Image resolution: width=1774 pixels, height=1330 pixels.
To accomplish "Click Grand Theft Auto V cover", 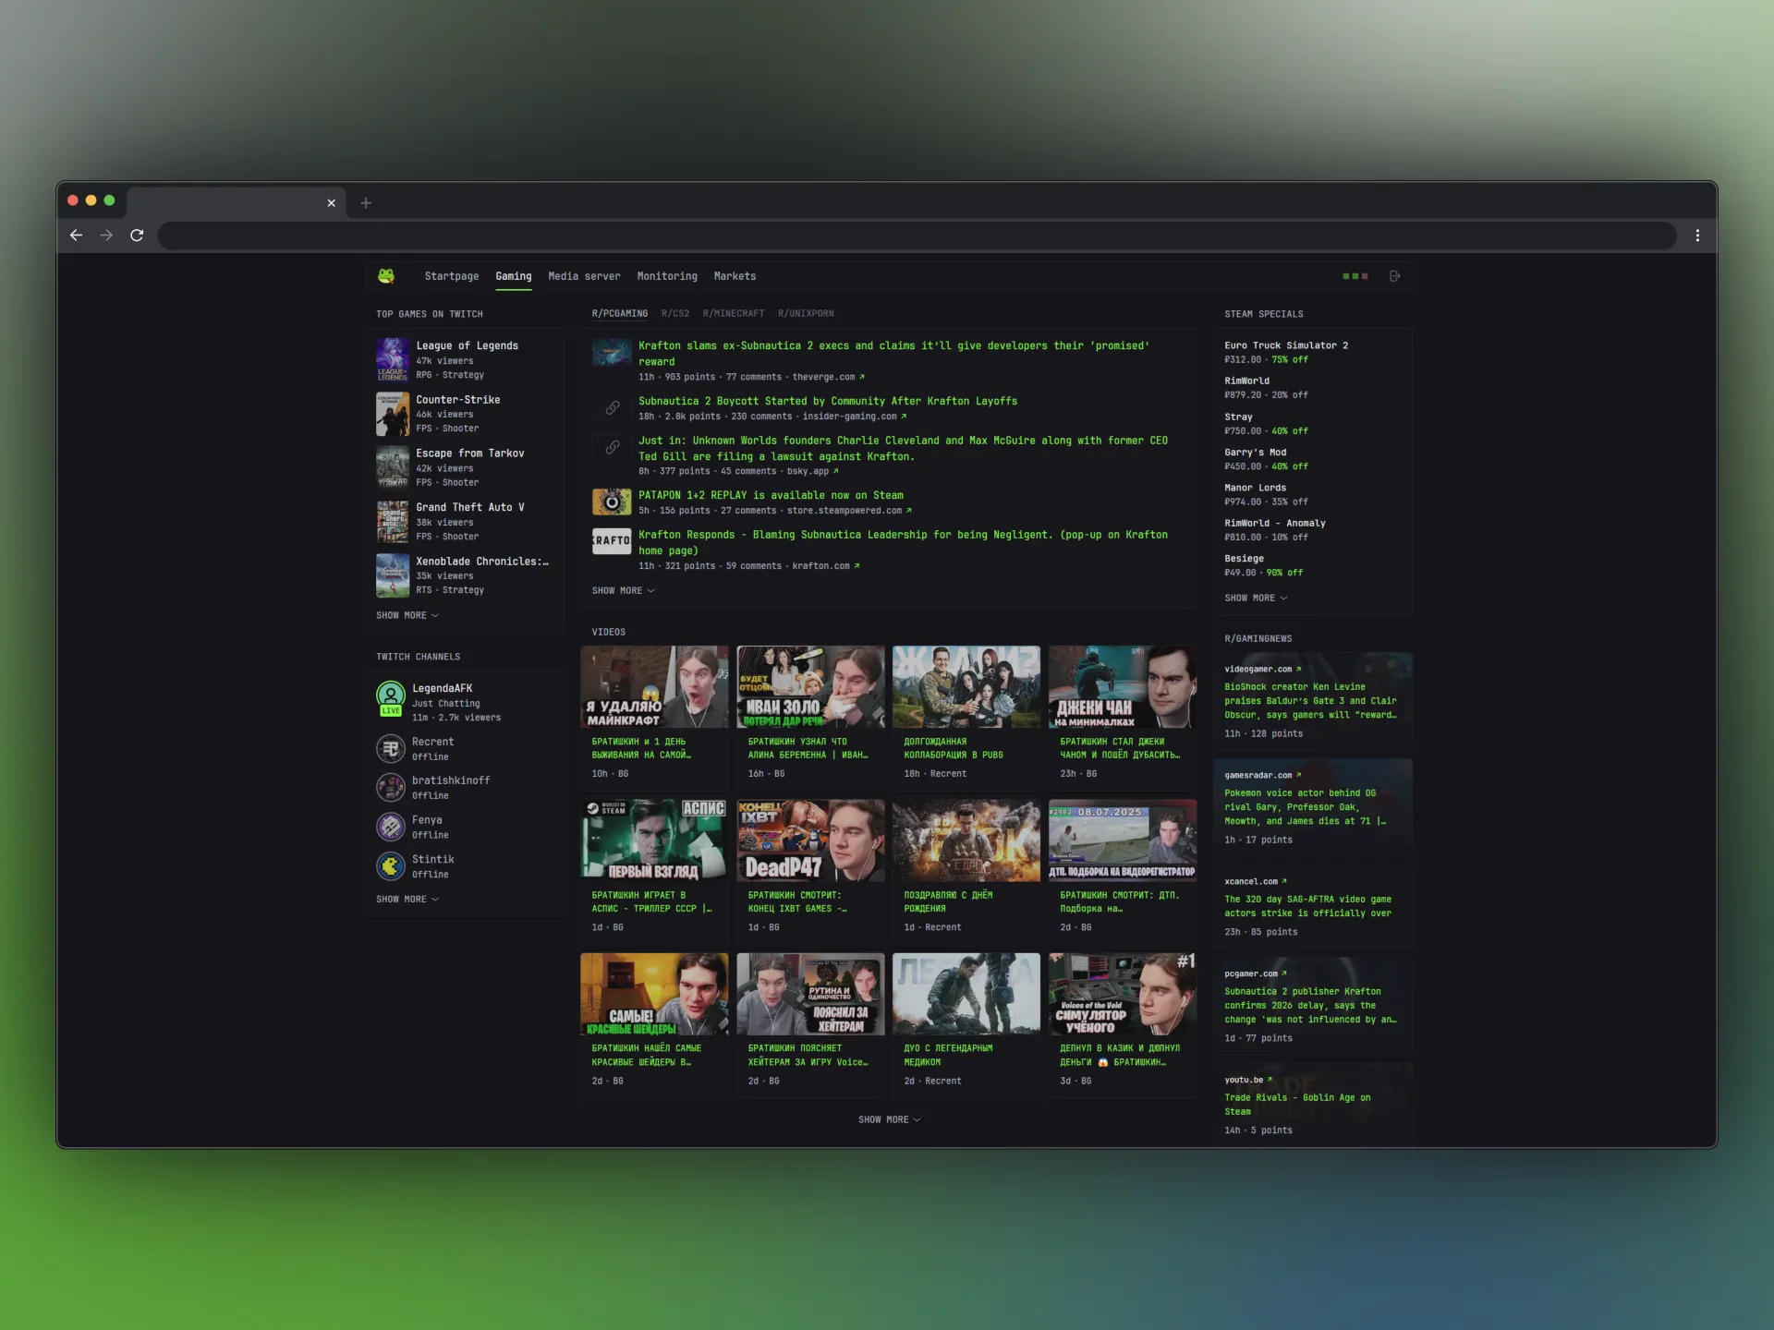I will pyautogui.click(x=392, y=522).
